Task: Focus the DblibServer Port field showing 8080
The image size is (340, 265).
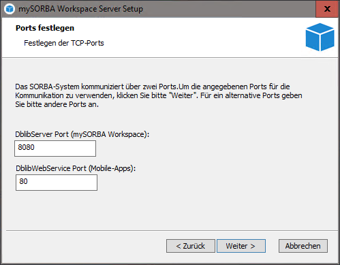Action: click(x=55, y=149)
